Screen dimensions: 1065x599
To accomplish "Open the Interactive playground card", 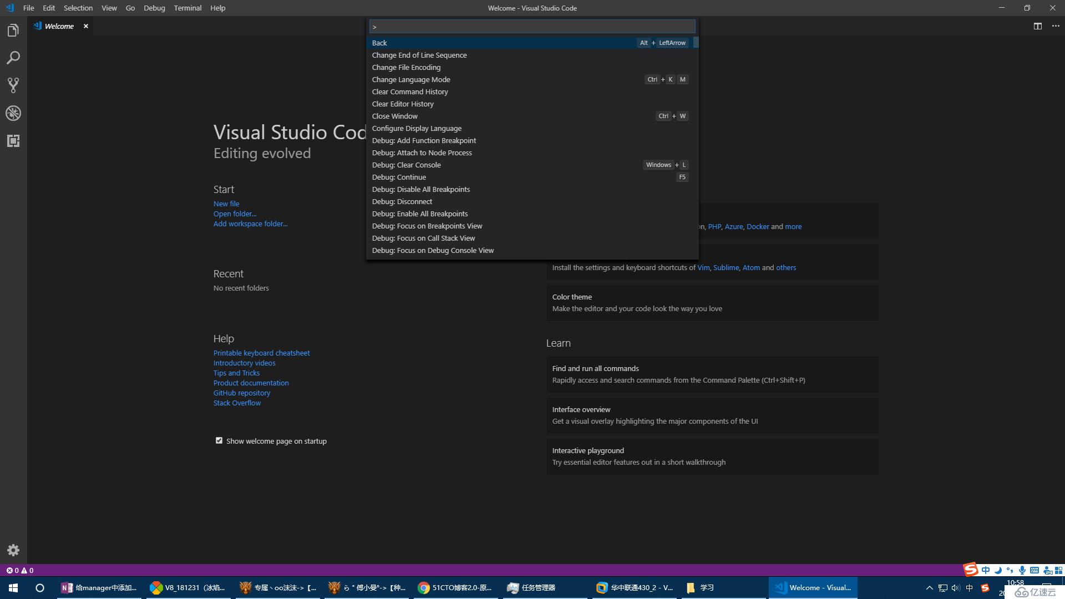I will pos(712,456).
